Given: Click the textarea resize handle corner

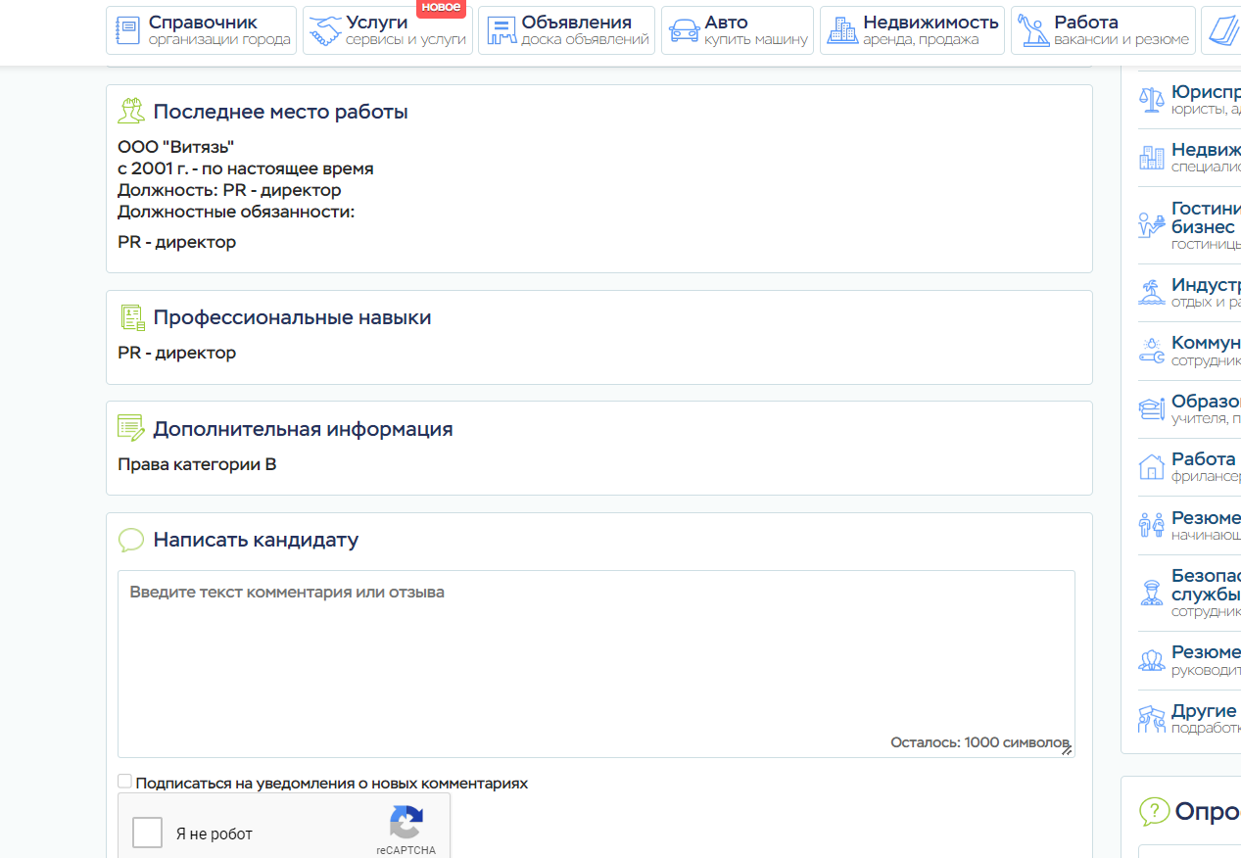Looking at the screenshot, I should pos(1068,750).
